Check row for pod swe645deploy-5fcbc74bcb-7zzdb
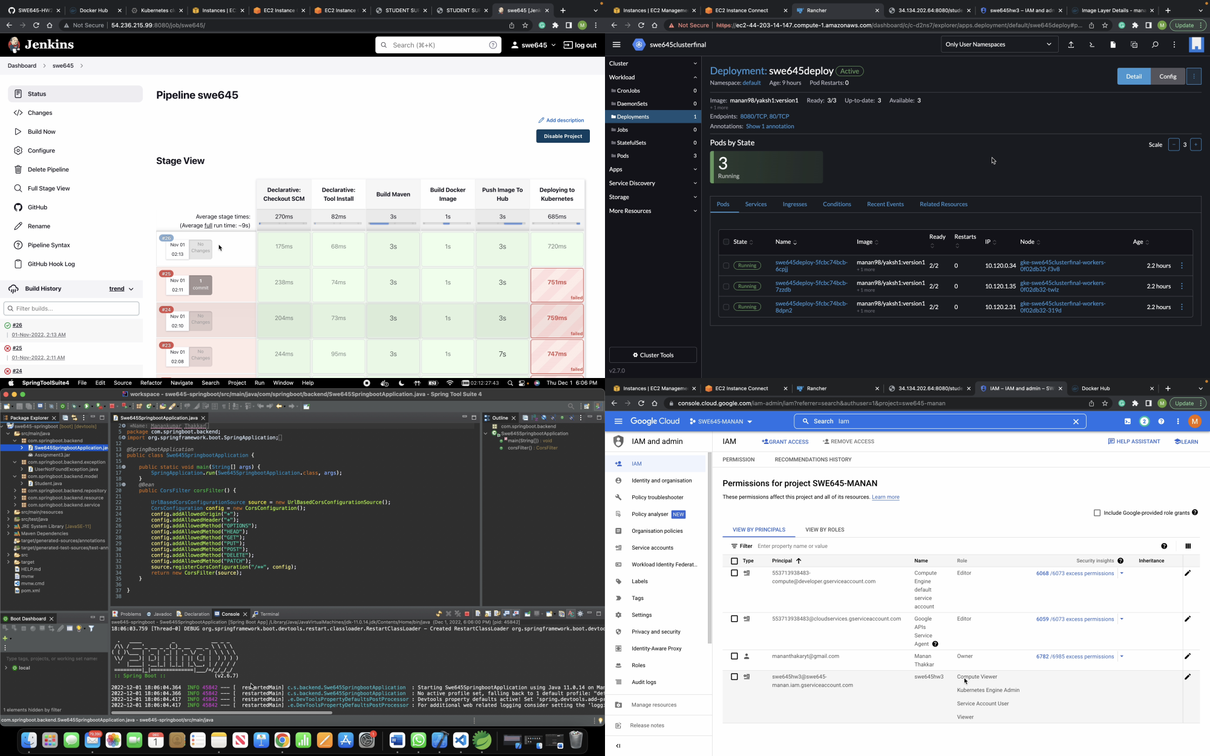The width and height of the screenshot is (1210, 756). (726, 286)
